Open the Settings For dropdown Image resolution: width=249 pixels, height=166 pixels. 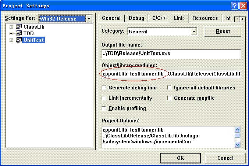(x=89, y=19)
